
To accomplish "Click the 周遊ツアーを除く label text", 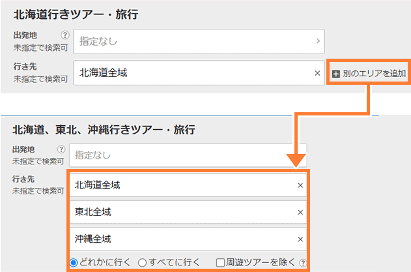I will pos(261,262).
